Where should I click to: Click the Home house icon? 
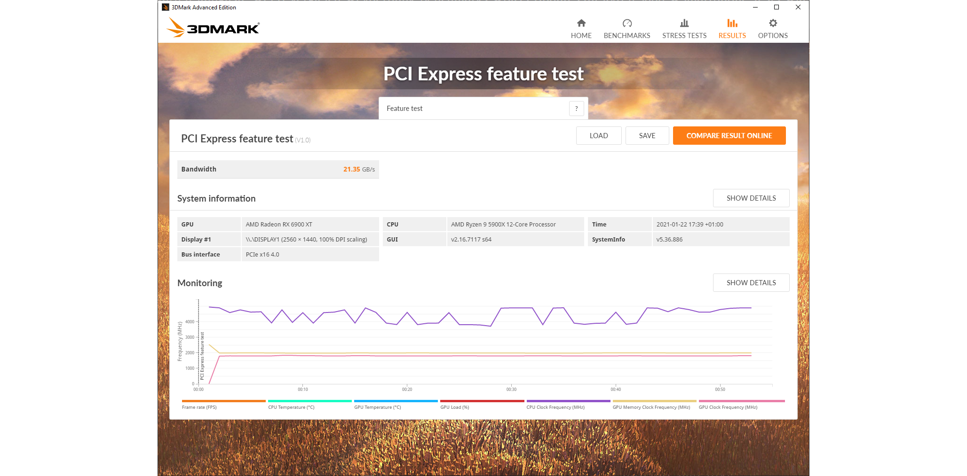tap(581, 23)
